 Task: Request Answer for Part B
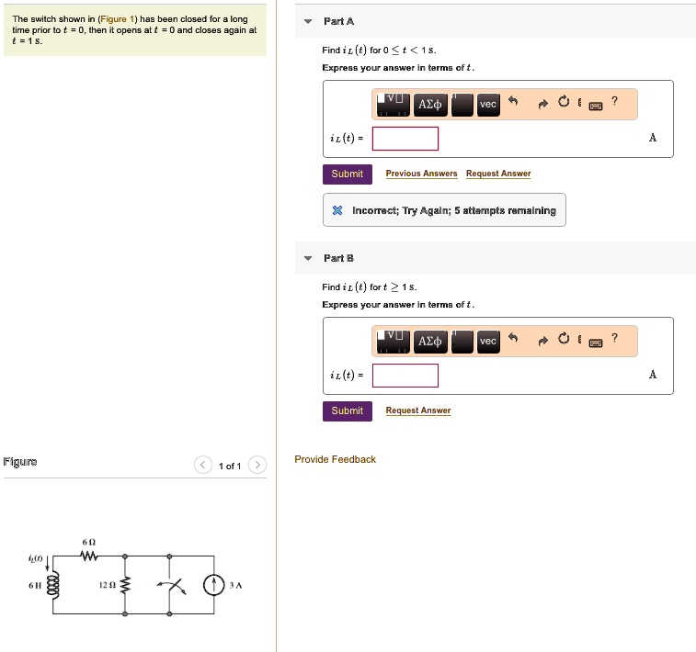(418, 410)
